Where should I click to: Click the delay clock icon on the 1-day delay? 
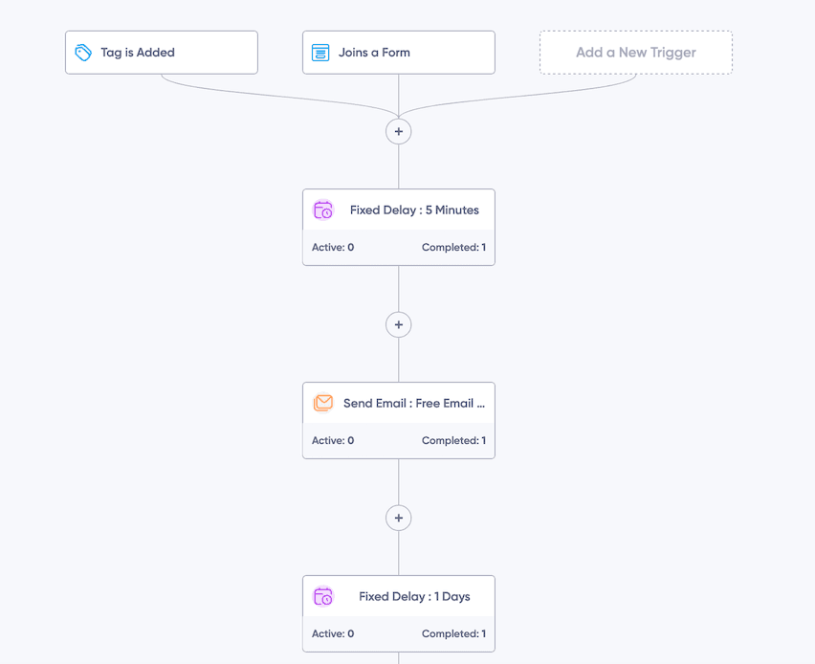point(322,595)
